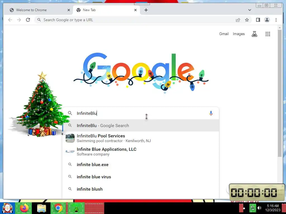Open a new tab with plus button
The image size is (286, 214).
[x=146, y=10]
